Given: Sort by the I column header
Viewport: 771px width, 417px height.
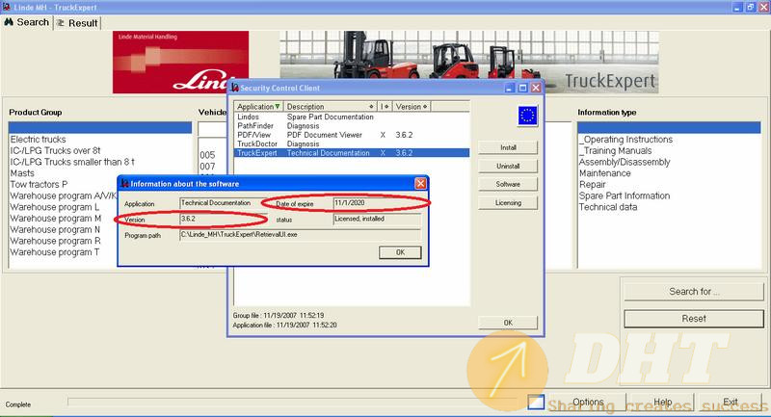Looking at the screenshot, I should tap(385, 107).
